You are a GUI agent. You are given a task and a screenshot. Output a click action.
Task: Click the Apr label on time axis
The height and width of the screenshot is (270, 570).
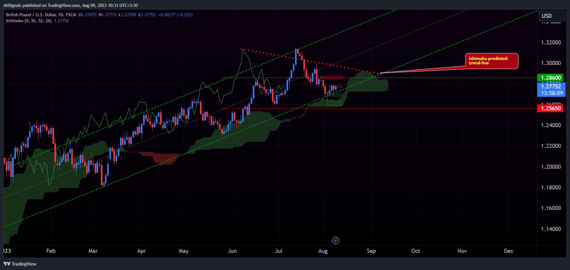[x=142, y=251]
